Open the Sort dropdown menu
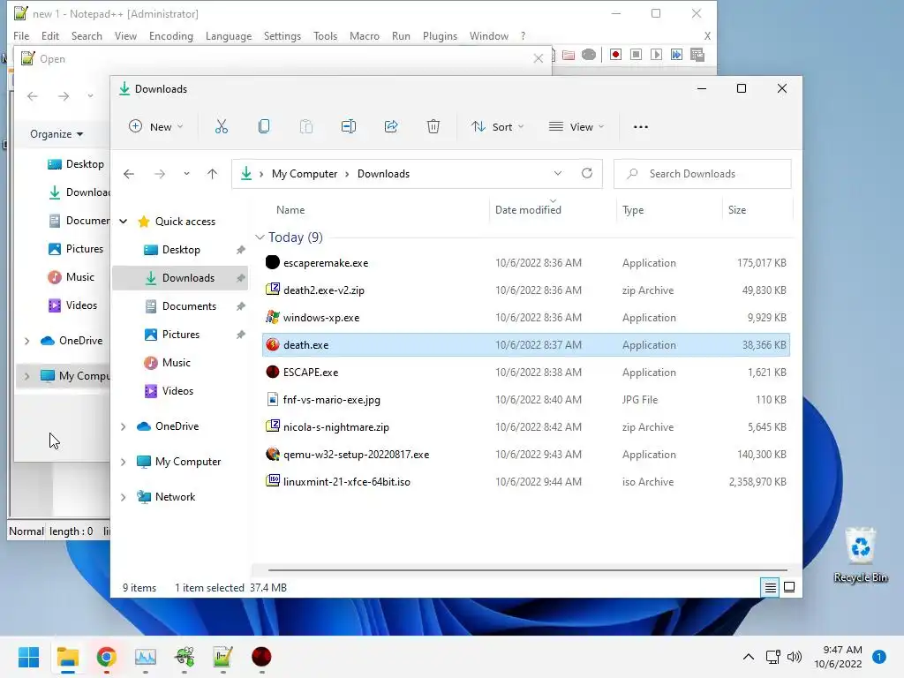The height and width of the screenshot is (678, 904). pyautogui.click(x=497, y=127)
